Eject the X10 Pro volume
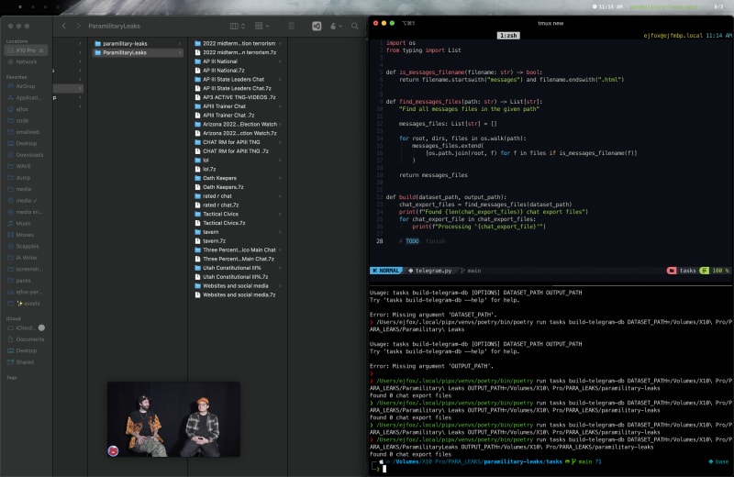 point(41,50)
